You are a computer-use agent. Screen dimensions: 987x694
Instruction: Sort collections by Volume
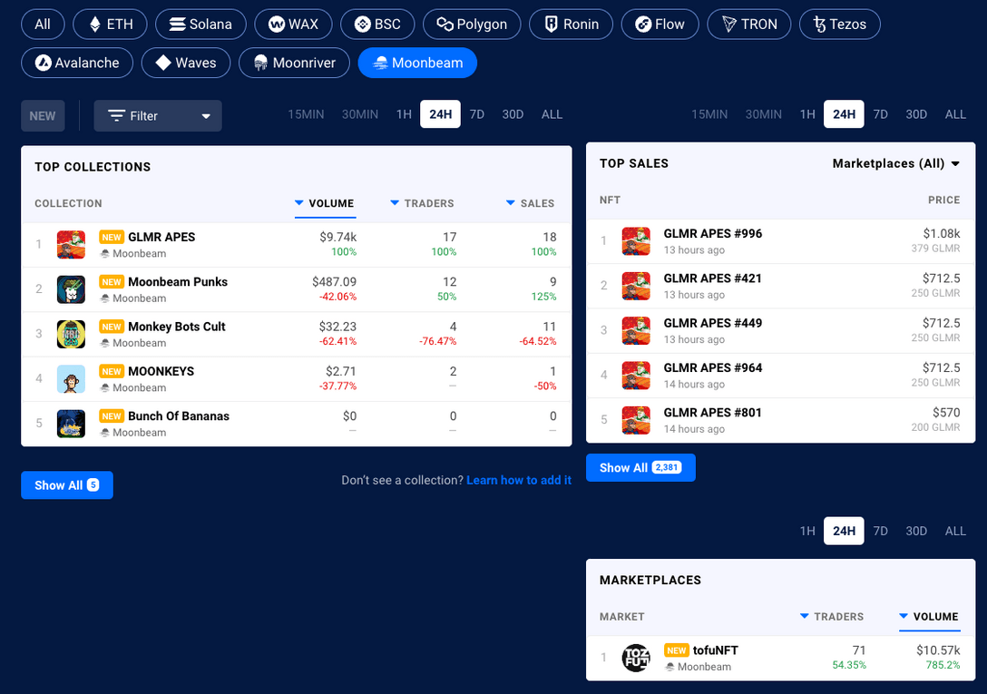click(x=325, y=203)
